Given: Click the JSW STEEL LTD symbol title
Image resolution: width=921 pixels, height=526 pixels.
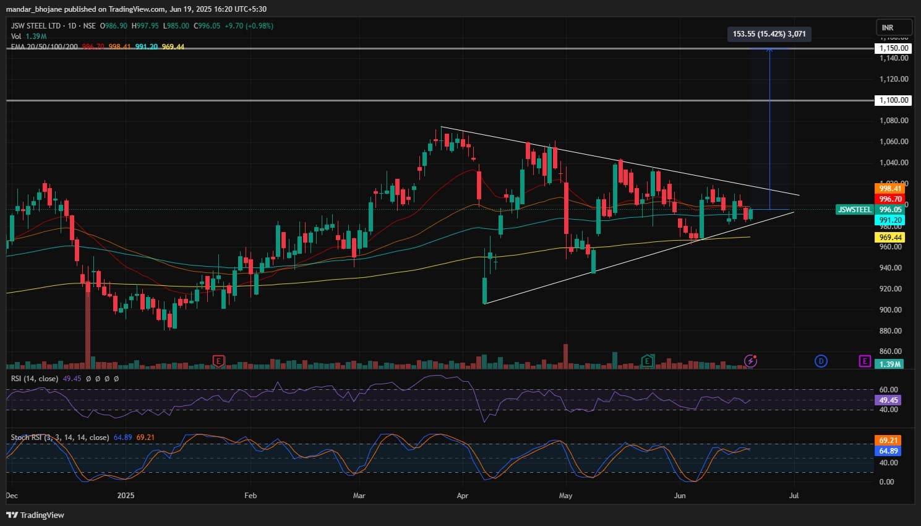Looking at the screenshot, I should pos(36,26).
